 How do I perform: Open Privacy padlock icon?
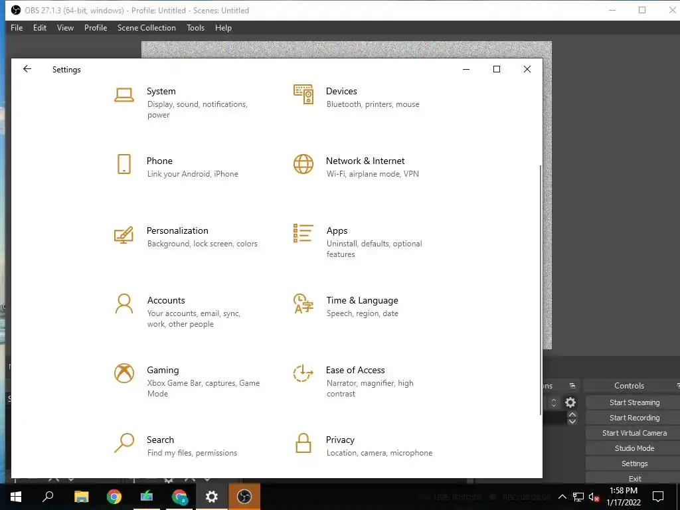coord(303,443)
